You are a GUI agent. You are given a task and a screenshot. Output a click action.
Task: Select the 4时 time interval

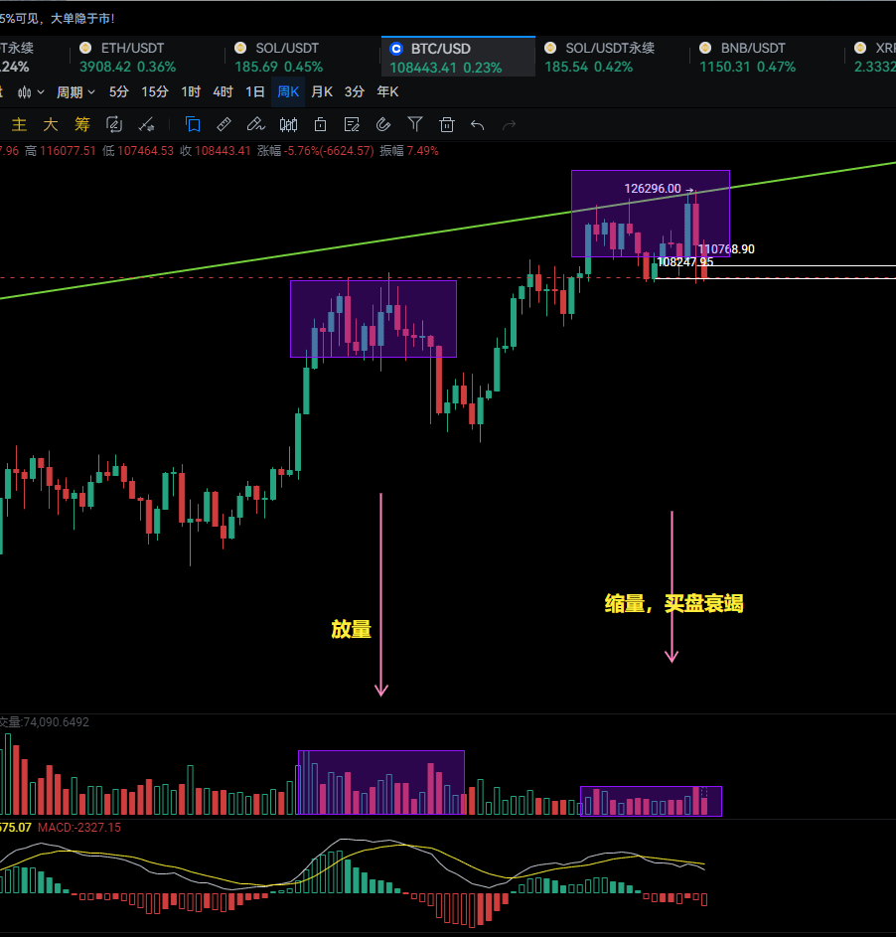(223, 91)
